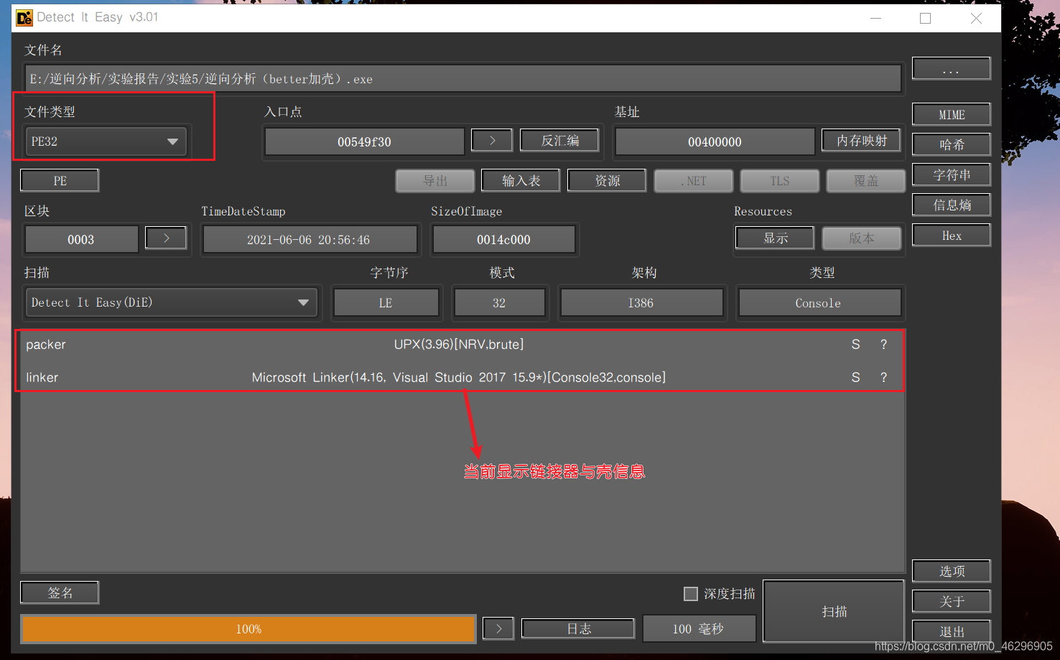Click the 导出 export button
Viewport: 1060px width, 660px height.
(x=435, y=181)
